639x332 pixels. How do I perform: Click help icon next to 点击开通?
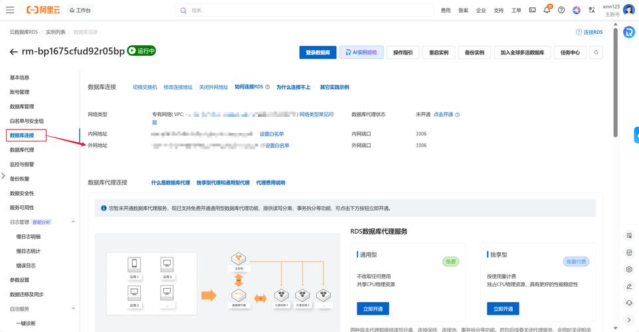click(457, 115)
